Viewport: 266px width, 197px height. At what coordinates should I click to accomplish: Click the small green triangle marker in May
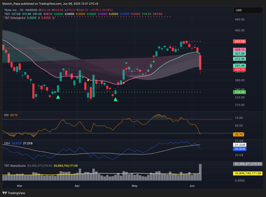point(154,61)
